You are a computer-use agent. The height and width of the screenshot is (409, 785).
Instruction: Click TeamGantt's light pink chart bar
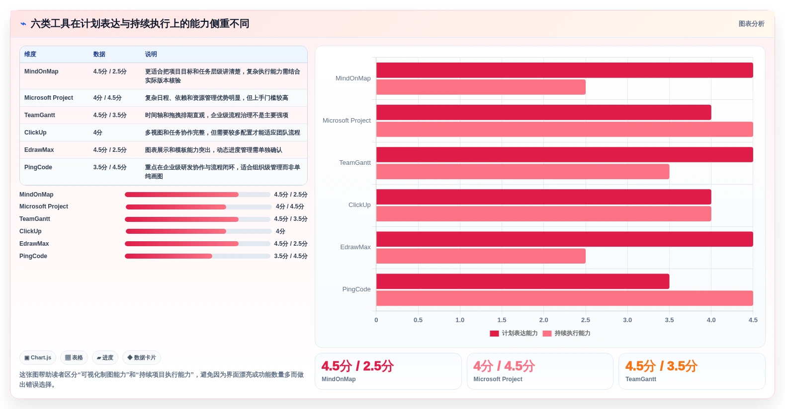(x=523, y=171)
